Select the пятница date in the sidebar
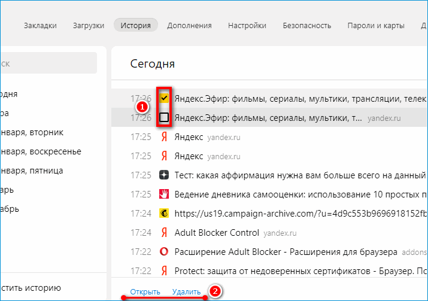 [32, 171]
